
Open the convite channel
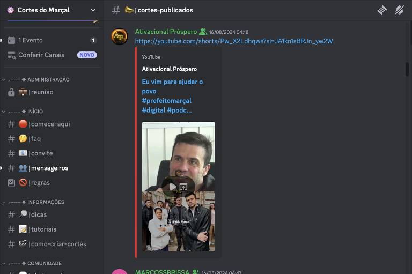tap(51, 153)
